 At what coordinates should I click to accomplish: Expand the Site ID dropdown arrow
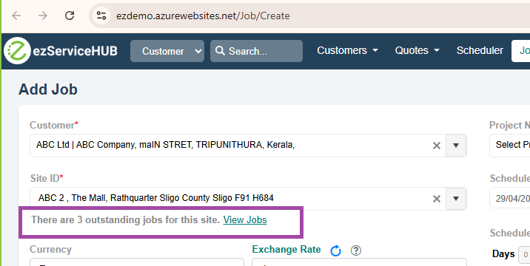point(456,199)
